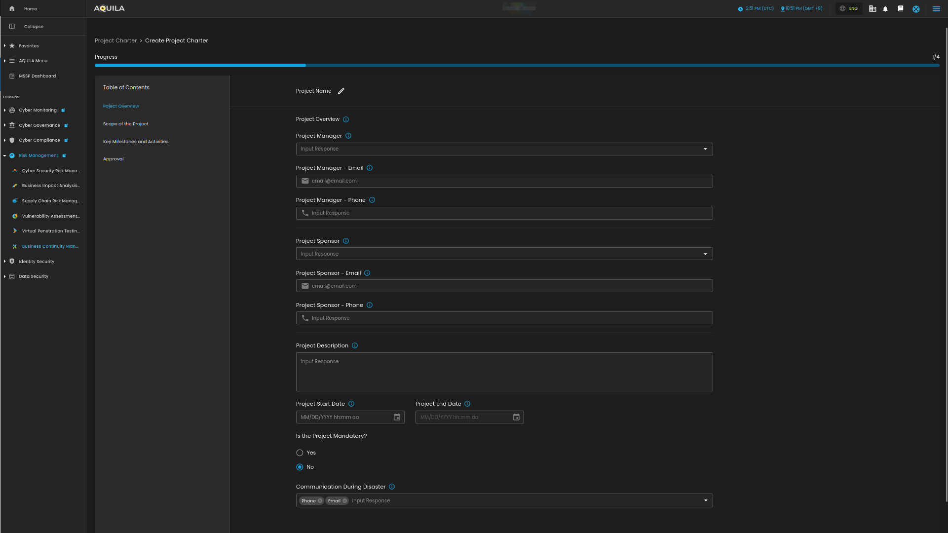This screenshot has height=533, width=948.
Task: Select the Yes radio button
Action: [x=300, y=453]
